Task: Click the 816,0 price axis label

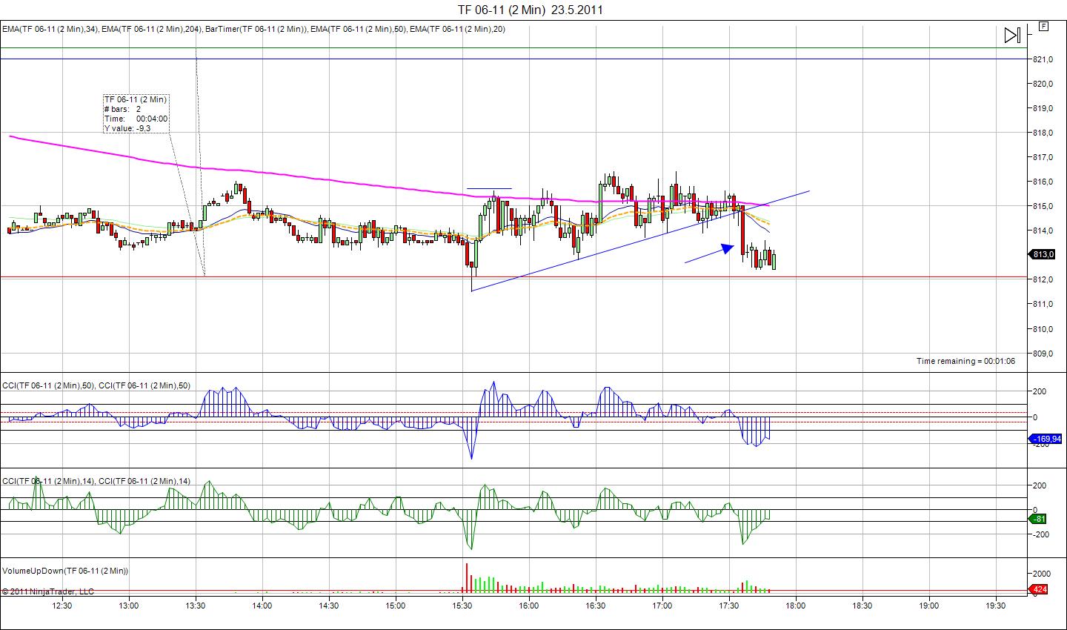Action: pyautogui.click(x=1043, y=182)
